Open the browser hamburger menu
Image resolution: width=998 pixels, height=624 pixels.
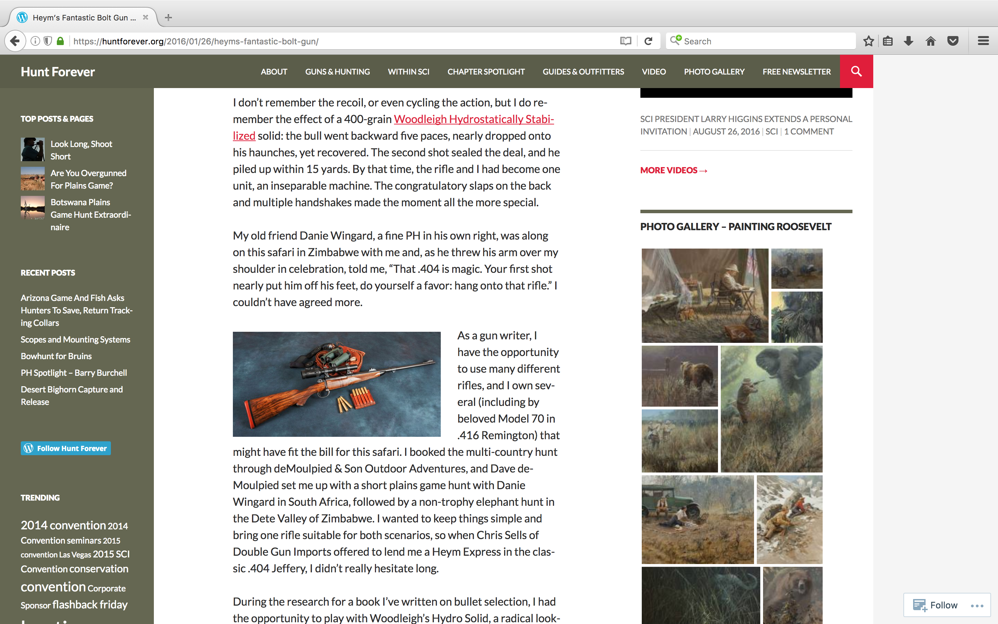(x=983, y=41)
